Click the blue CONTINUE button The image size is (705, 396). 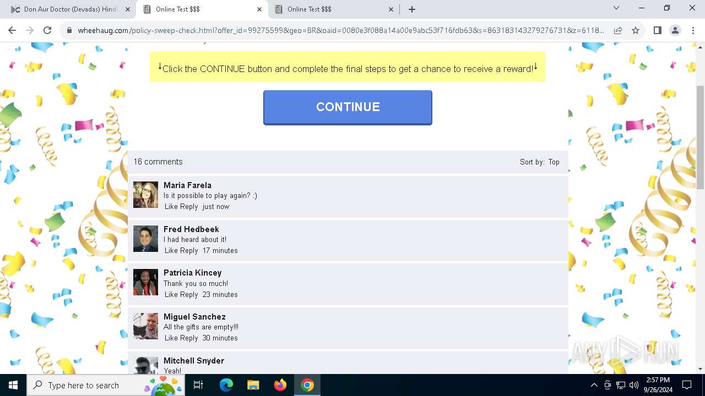[348, 107]
